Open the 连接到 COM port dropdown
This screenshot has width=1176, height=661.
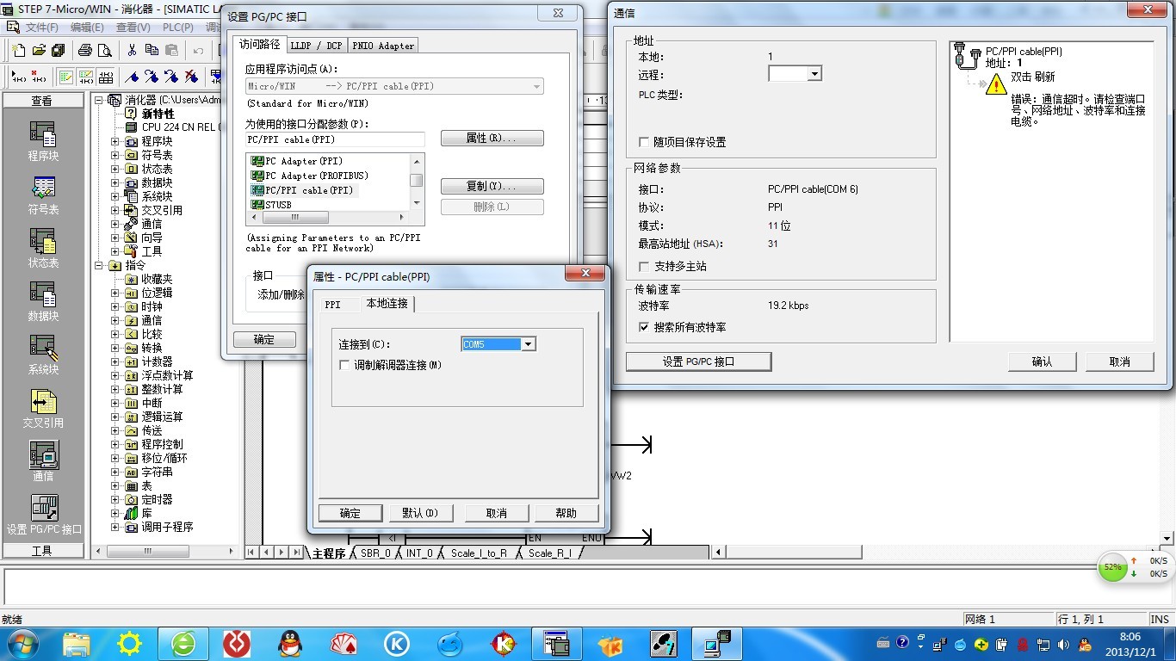529,344
